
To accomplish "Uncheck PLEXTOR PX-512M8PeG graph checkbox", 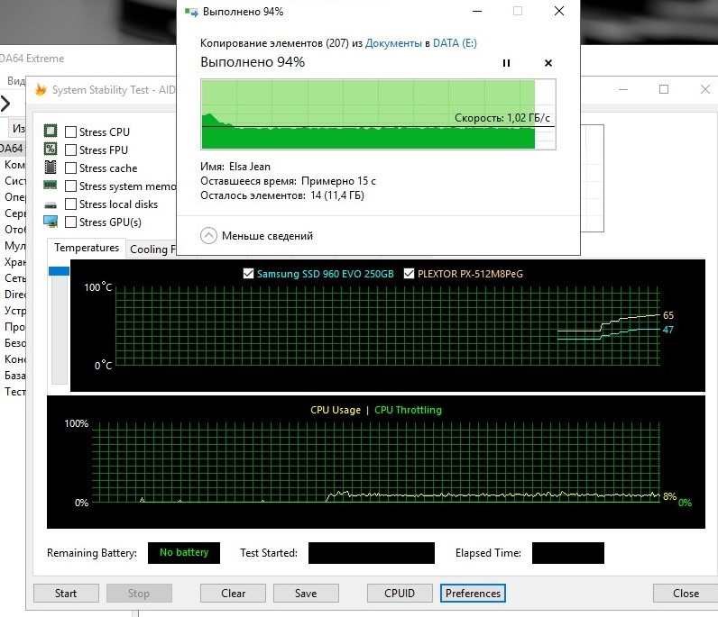I will coord(409,274).
